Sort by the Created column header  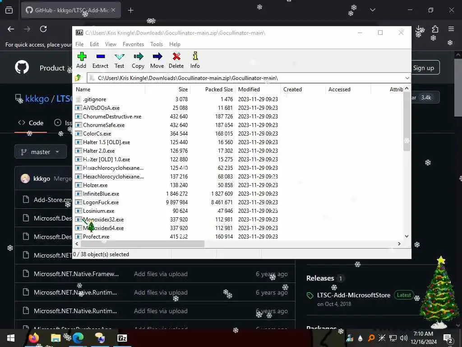(303, 89)
